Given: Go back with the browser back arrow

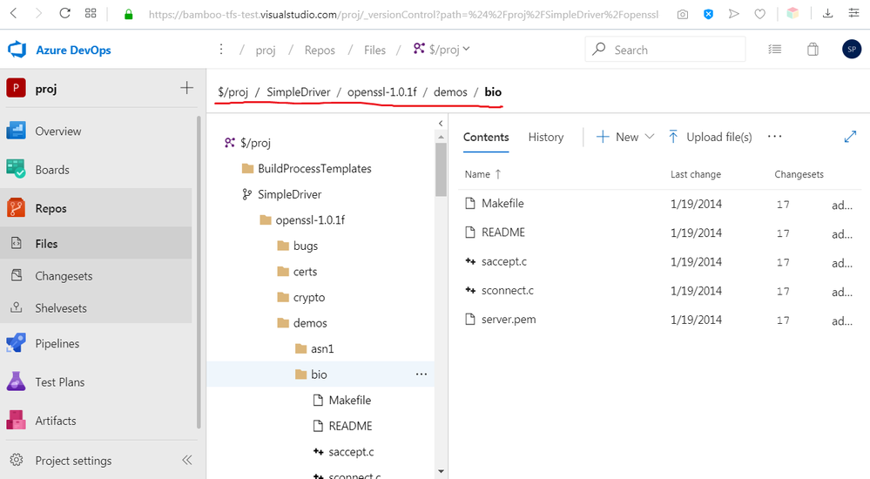Looking at the screenshot, I should coord(14,13).
